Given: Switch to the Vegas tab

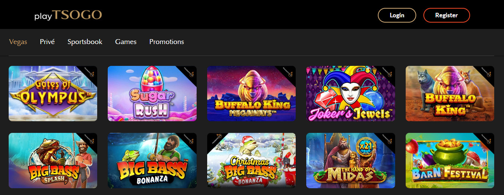Looking at the screenshot, I should pyautogui.click(x=18, y=42).
